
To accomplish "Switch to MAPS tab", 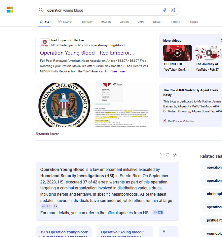I will pyautogui.click(x=141, y=22).
